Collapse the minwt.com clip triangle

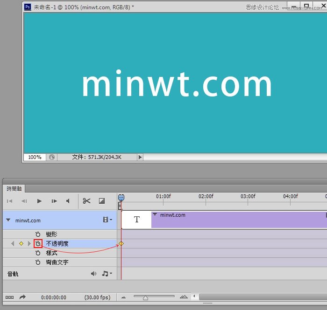155,214
